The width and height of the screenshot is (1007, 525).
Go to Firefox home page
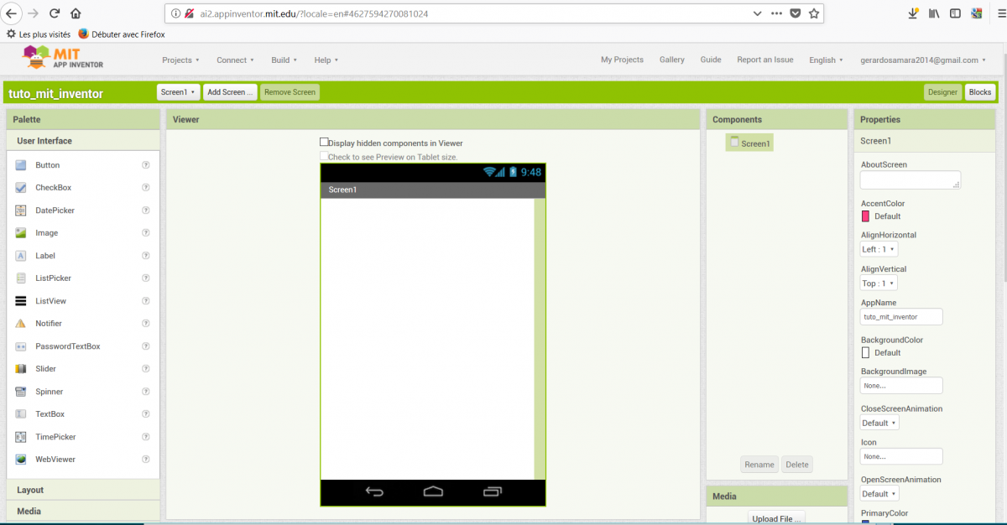pos(76,13)
